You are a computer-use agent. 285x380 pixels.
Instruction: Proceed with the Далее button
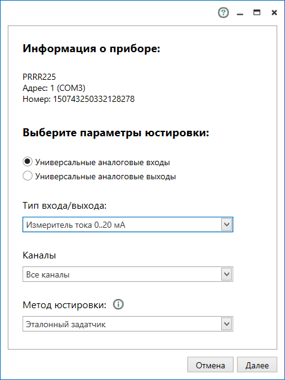(257, 365)
